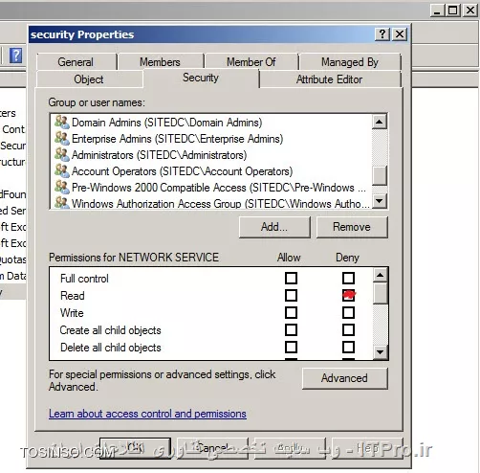Screen dimensions: 480x473
Task: Select Account Operators (SITEDC\Account Operators) entry
Action: [x=174, y=171]
